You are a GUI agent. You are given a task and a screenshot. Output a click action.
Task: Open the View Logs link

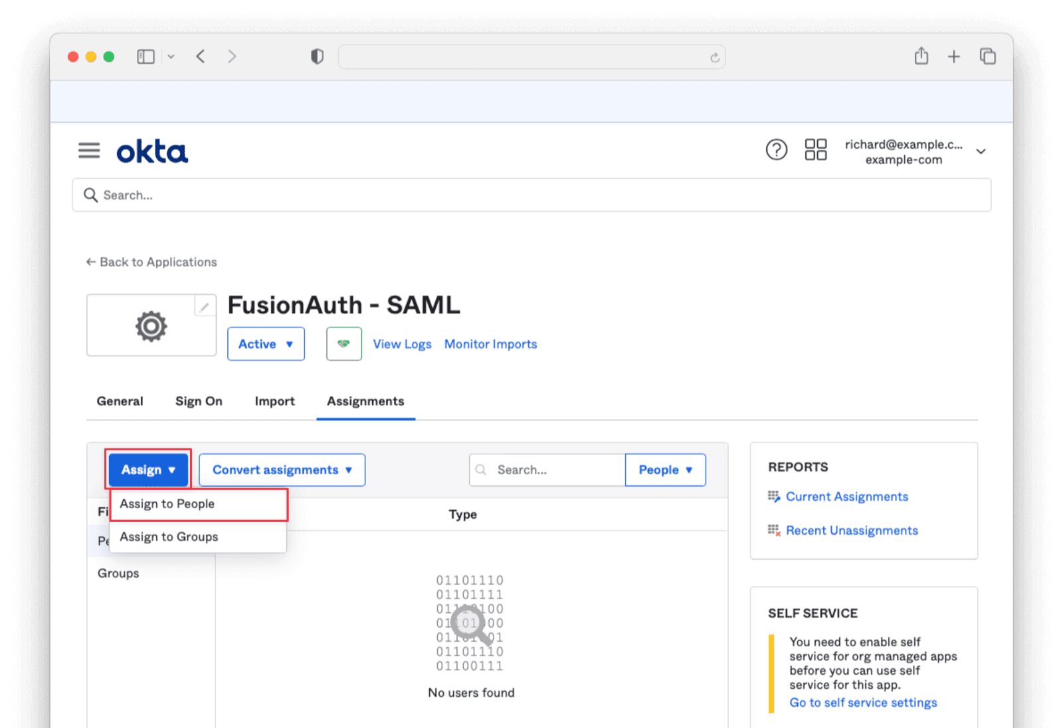click(402, 344)
